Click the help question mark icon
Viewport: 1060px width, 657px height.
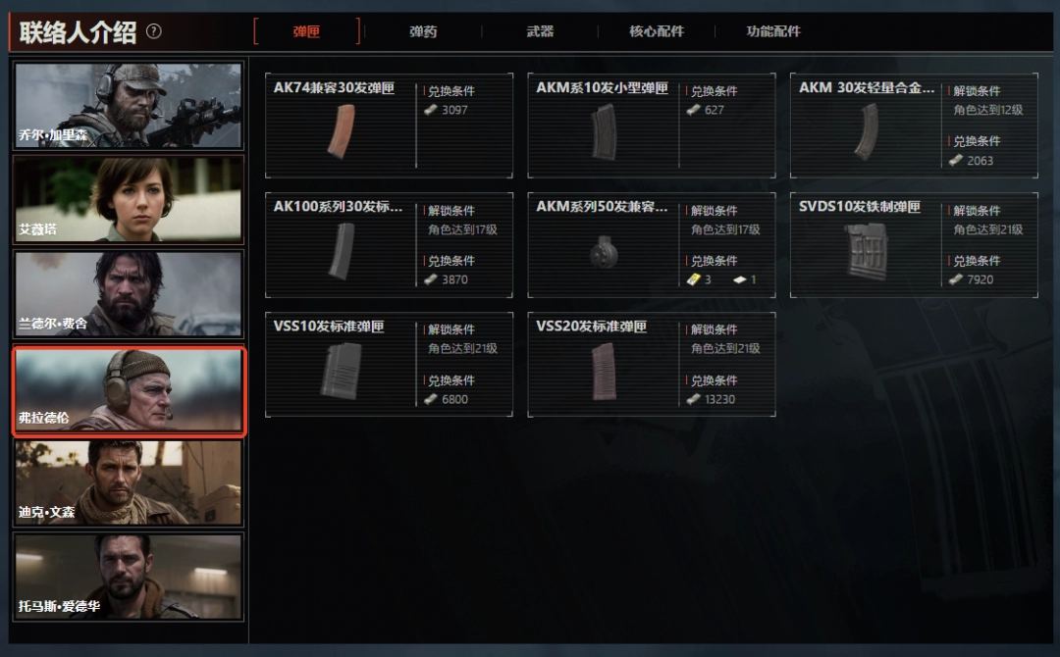coord(154,31)
